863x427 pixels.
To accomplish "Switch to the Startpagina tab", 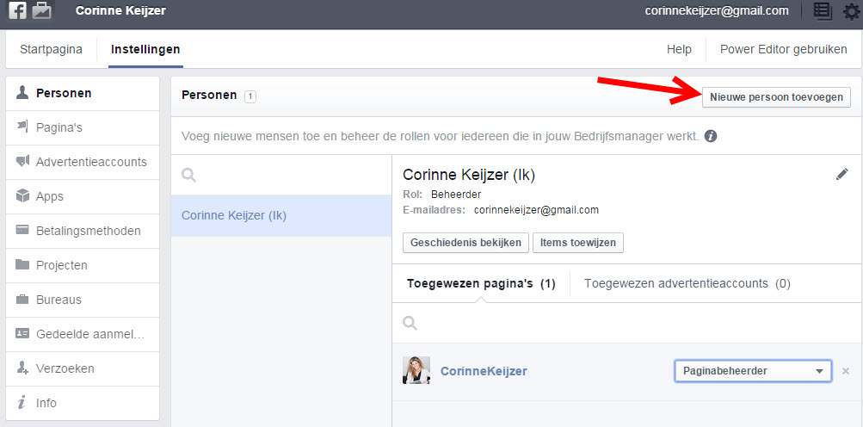I will 51,49.
